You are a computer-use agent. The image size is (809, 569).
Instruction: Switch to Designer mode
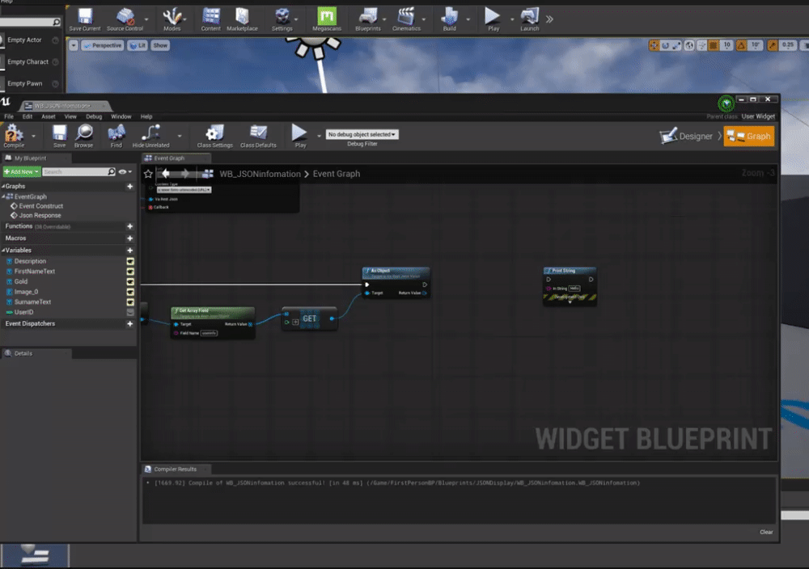coord(686,136)
